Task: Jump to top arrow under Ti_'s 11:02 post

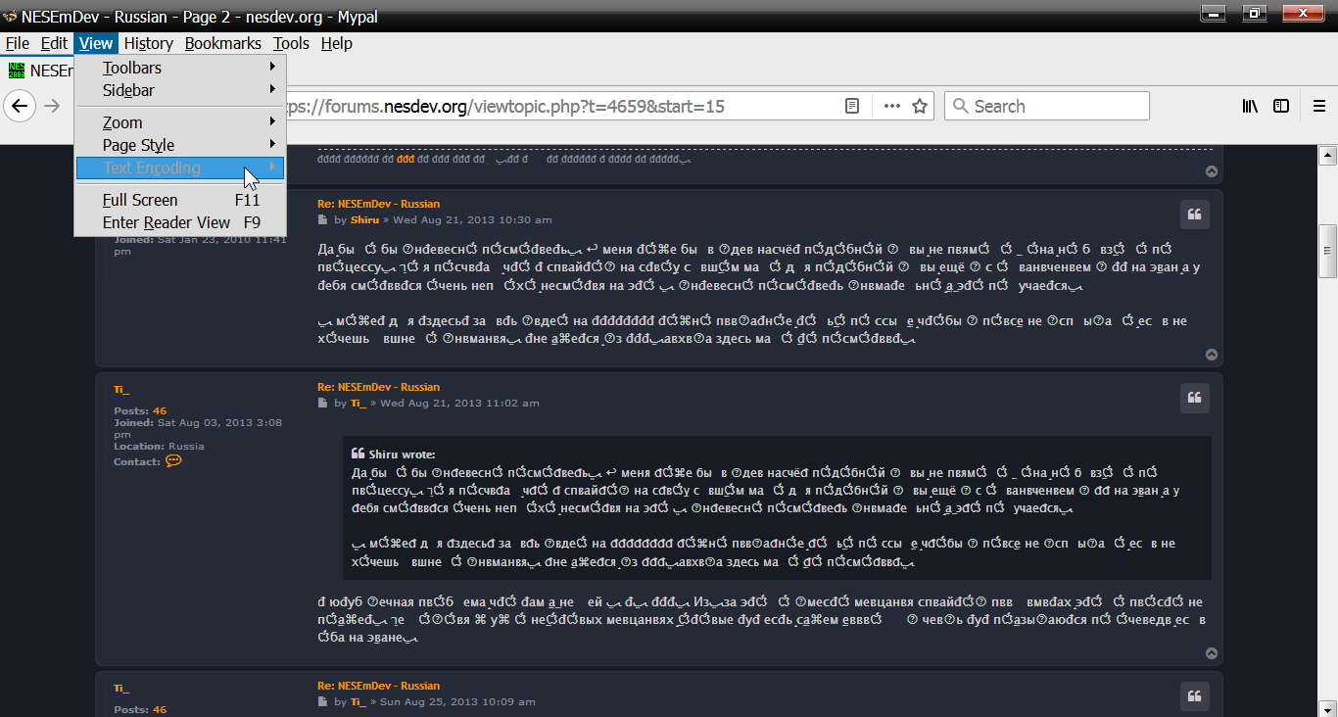Action: pyautogui.click(x=1212, y=653)
